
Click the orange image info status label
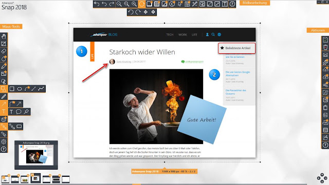pos(164,171)
